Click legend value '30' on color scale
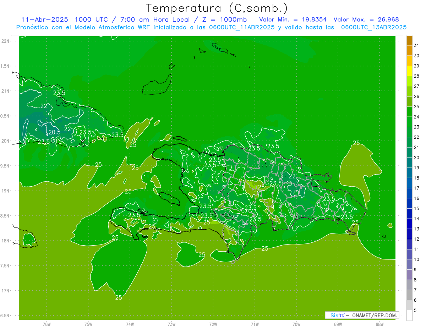The width and height of the screenshot is (426, 329). 416,56
